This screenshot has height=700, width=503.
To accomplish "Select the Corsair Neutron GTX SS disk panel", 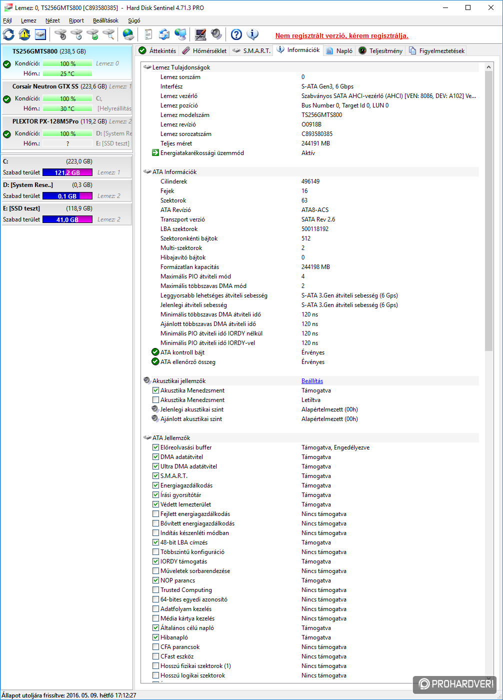I will (x=67, y=97).
